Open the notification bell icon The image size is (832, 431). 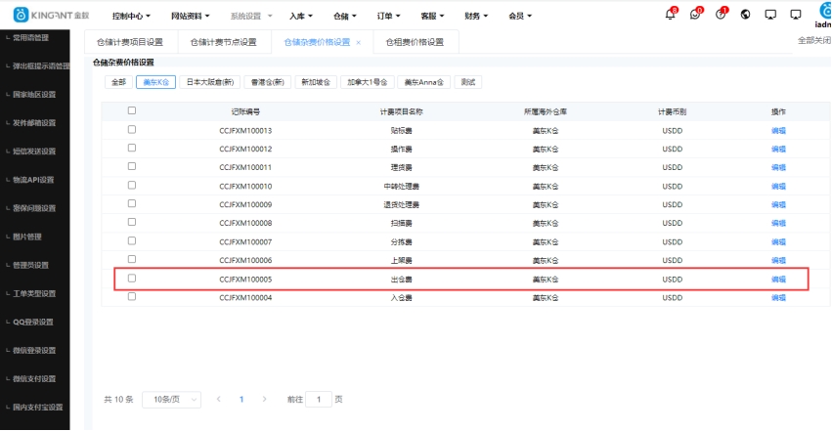[x=670, y=15]
